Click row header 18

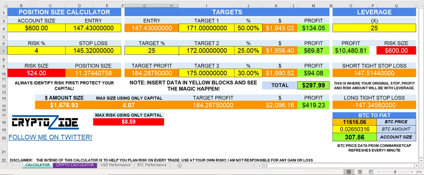tap(3, 122)
